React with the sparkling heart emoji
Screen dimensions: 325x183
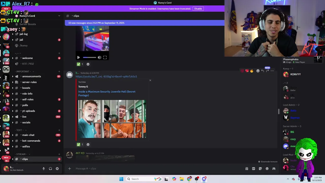click(247, 71)
